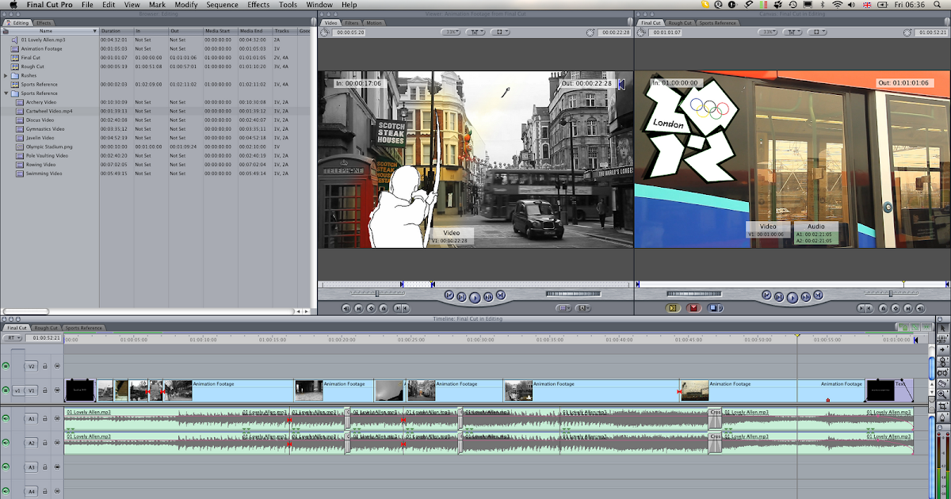Mute the A2 track audible control
This screenshot has width=951, height=499.
(5, 442)
